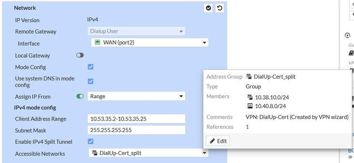354x163 pixels.
Task: Open the Assign IP From Range dropdown
Action: pos(137,96)
